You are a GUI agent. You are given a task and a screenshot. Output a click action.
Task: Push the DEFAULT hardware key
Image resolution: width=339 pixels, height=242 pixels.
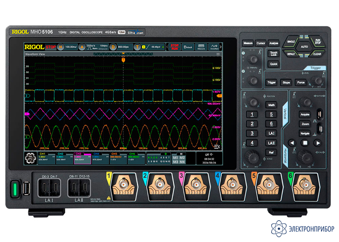click(291, 54)
